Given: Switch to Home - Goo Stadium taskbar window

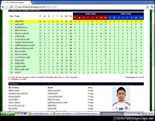Looking at the screenshot, I should point(64,114).
